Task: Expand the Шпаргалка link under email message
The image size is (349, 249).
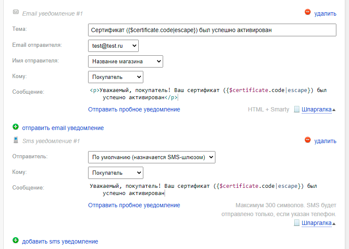Action: [x=317, y=109]
